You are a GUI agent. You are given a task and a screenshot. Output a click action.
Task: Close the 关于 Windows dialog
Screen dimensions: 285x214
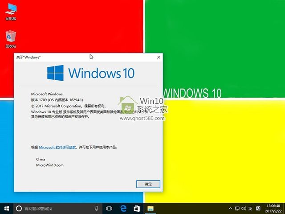tap(159, 57)
